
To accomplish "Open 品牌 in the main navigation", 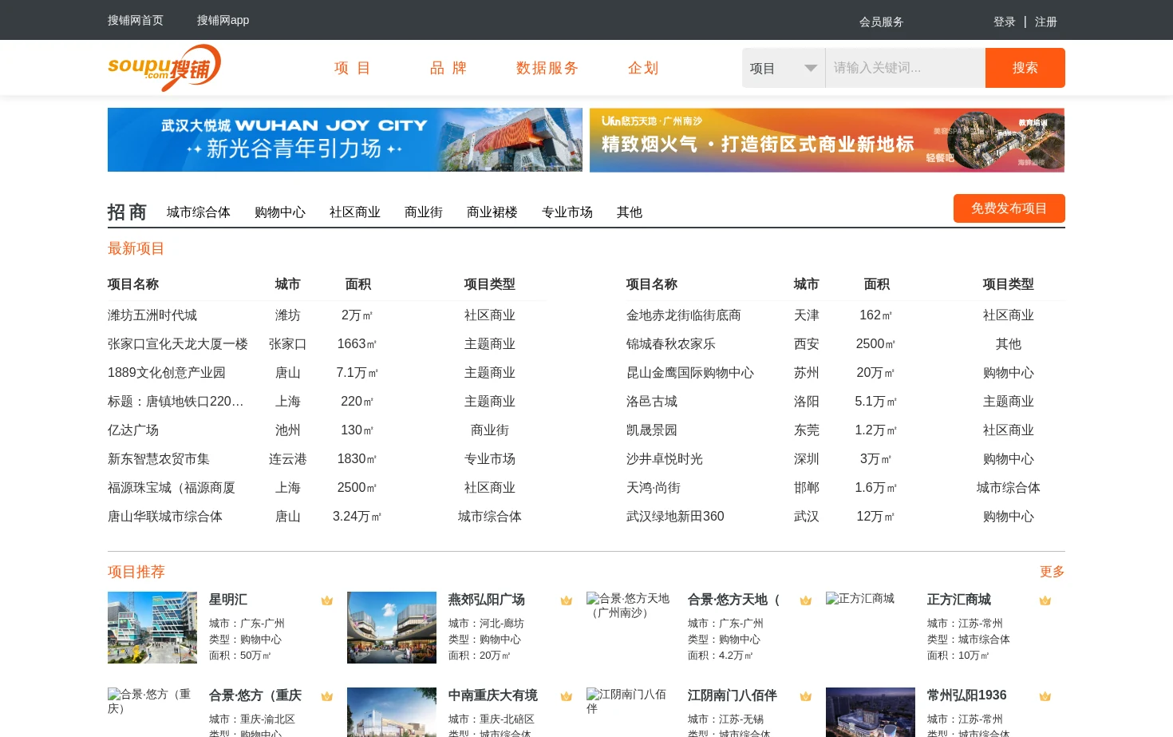I will coord(448,68).
